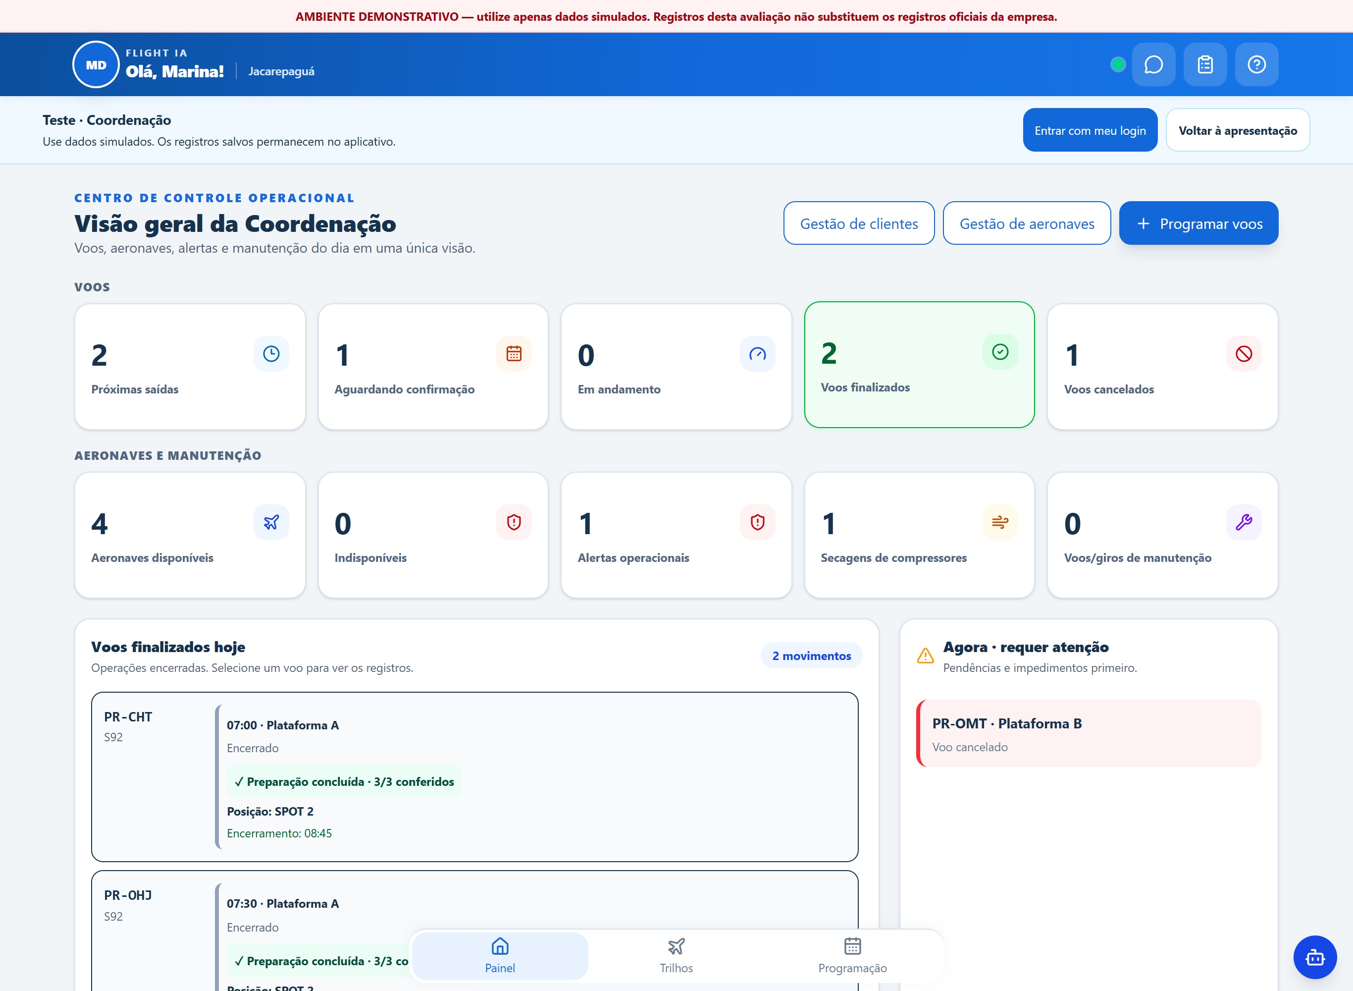1353x991 pixels.
Task: Click the check icon in Voos finalizados card
Action: [x=1000, y=351]
